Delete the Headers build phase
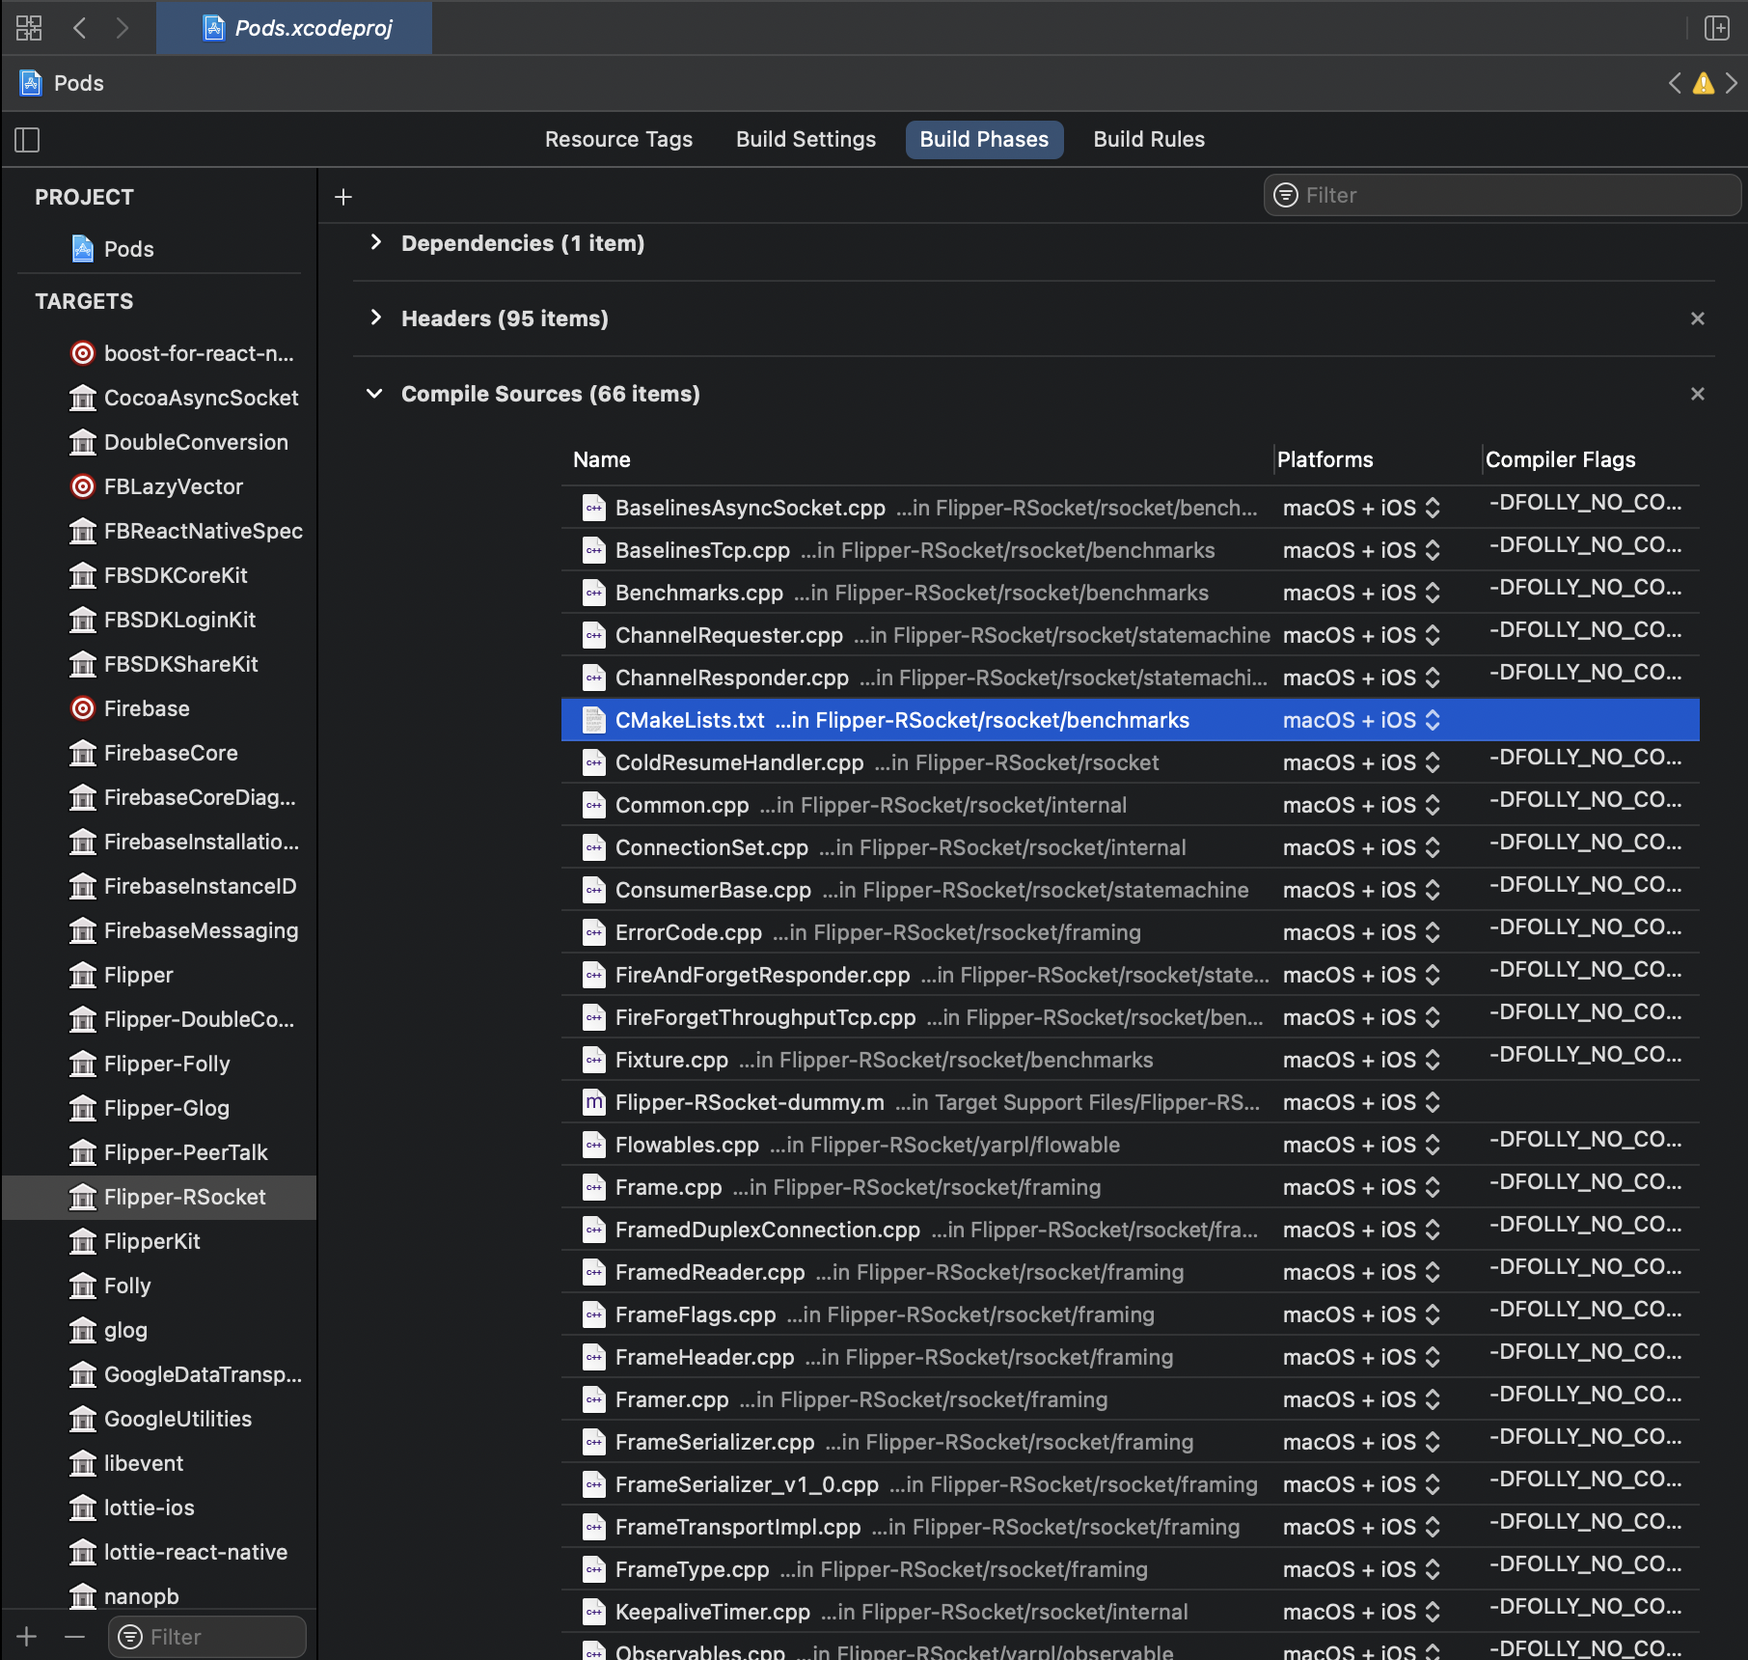The height and width of the screenshot is (1660, 1748). [1698, 318]
